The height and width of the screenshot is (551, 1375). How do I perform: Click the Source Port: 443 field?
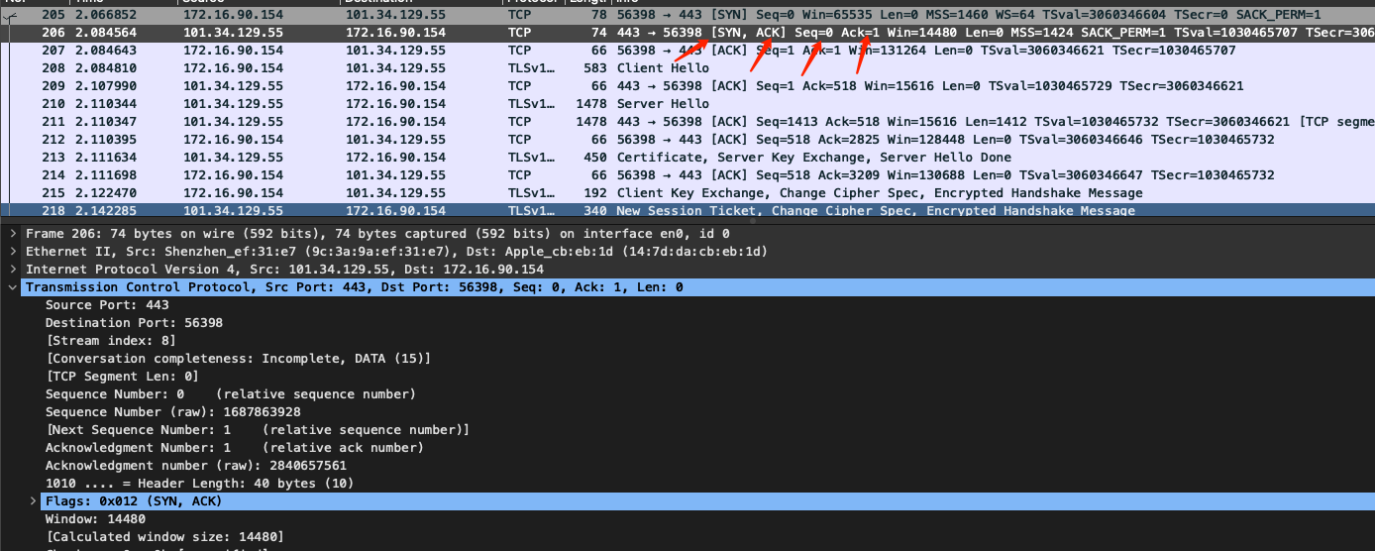pyautogui.click(x=107, y=305)
